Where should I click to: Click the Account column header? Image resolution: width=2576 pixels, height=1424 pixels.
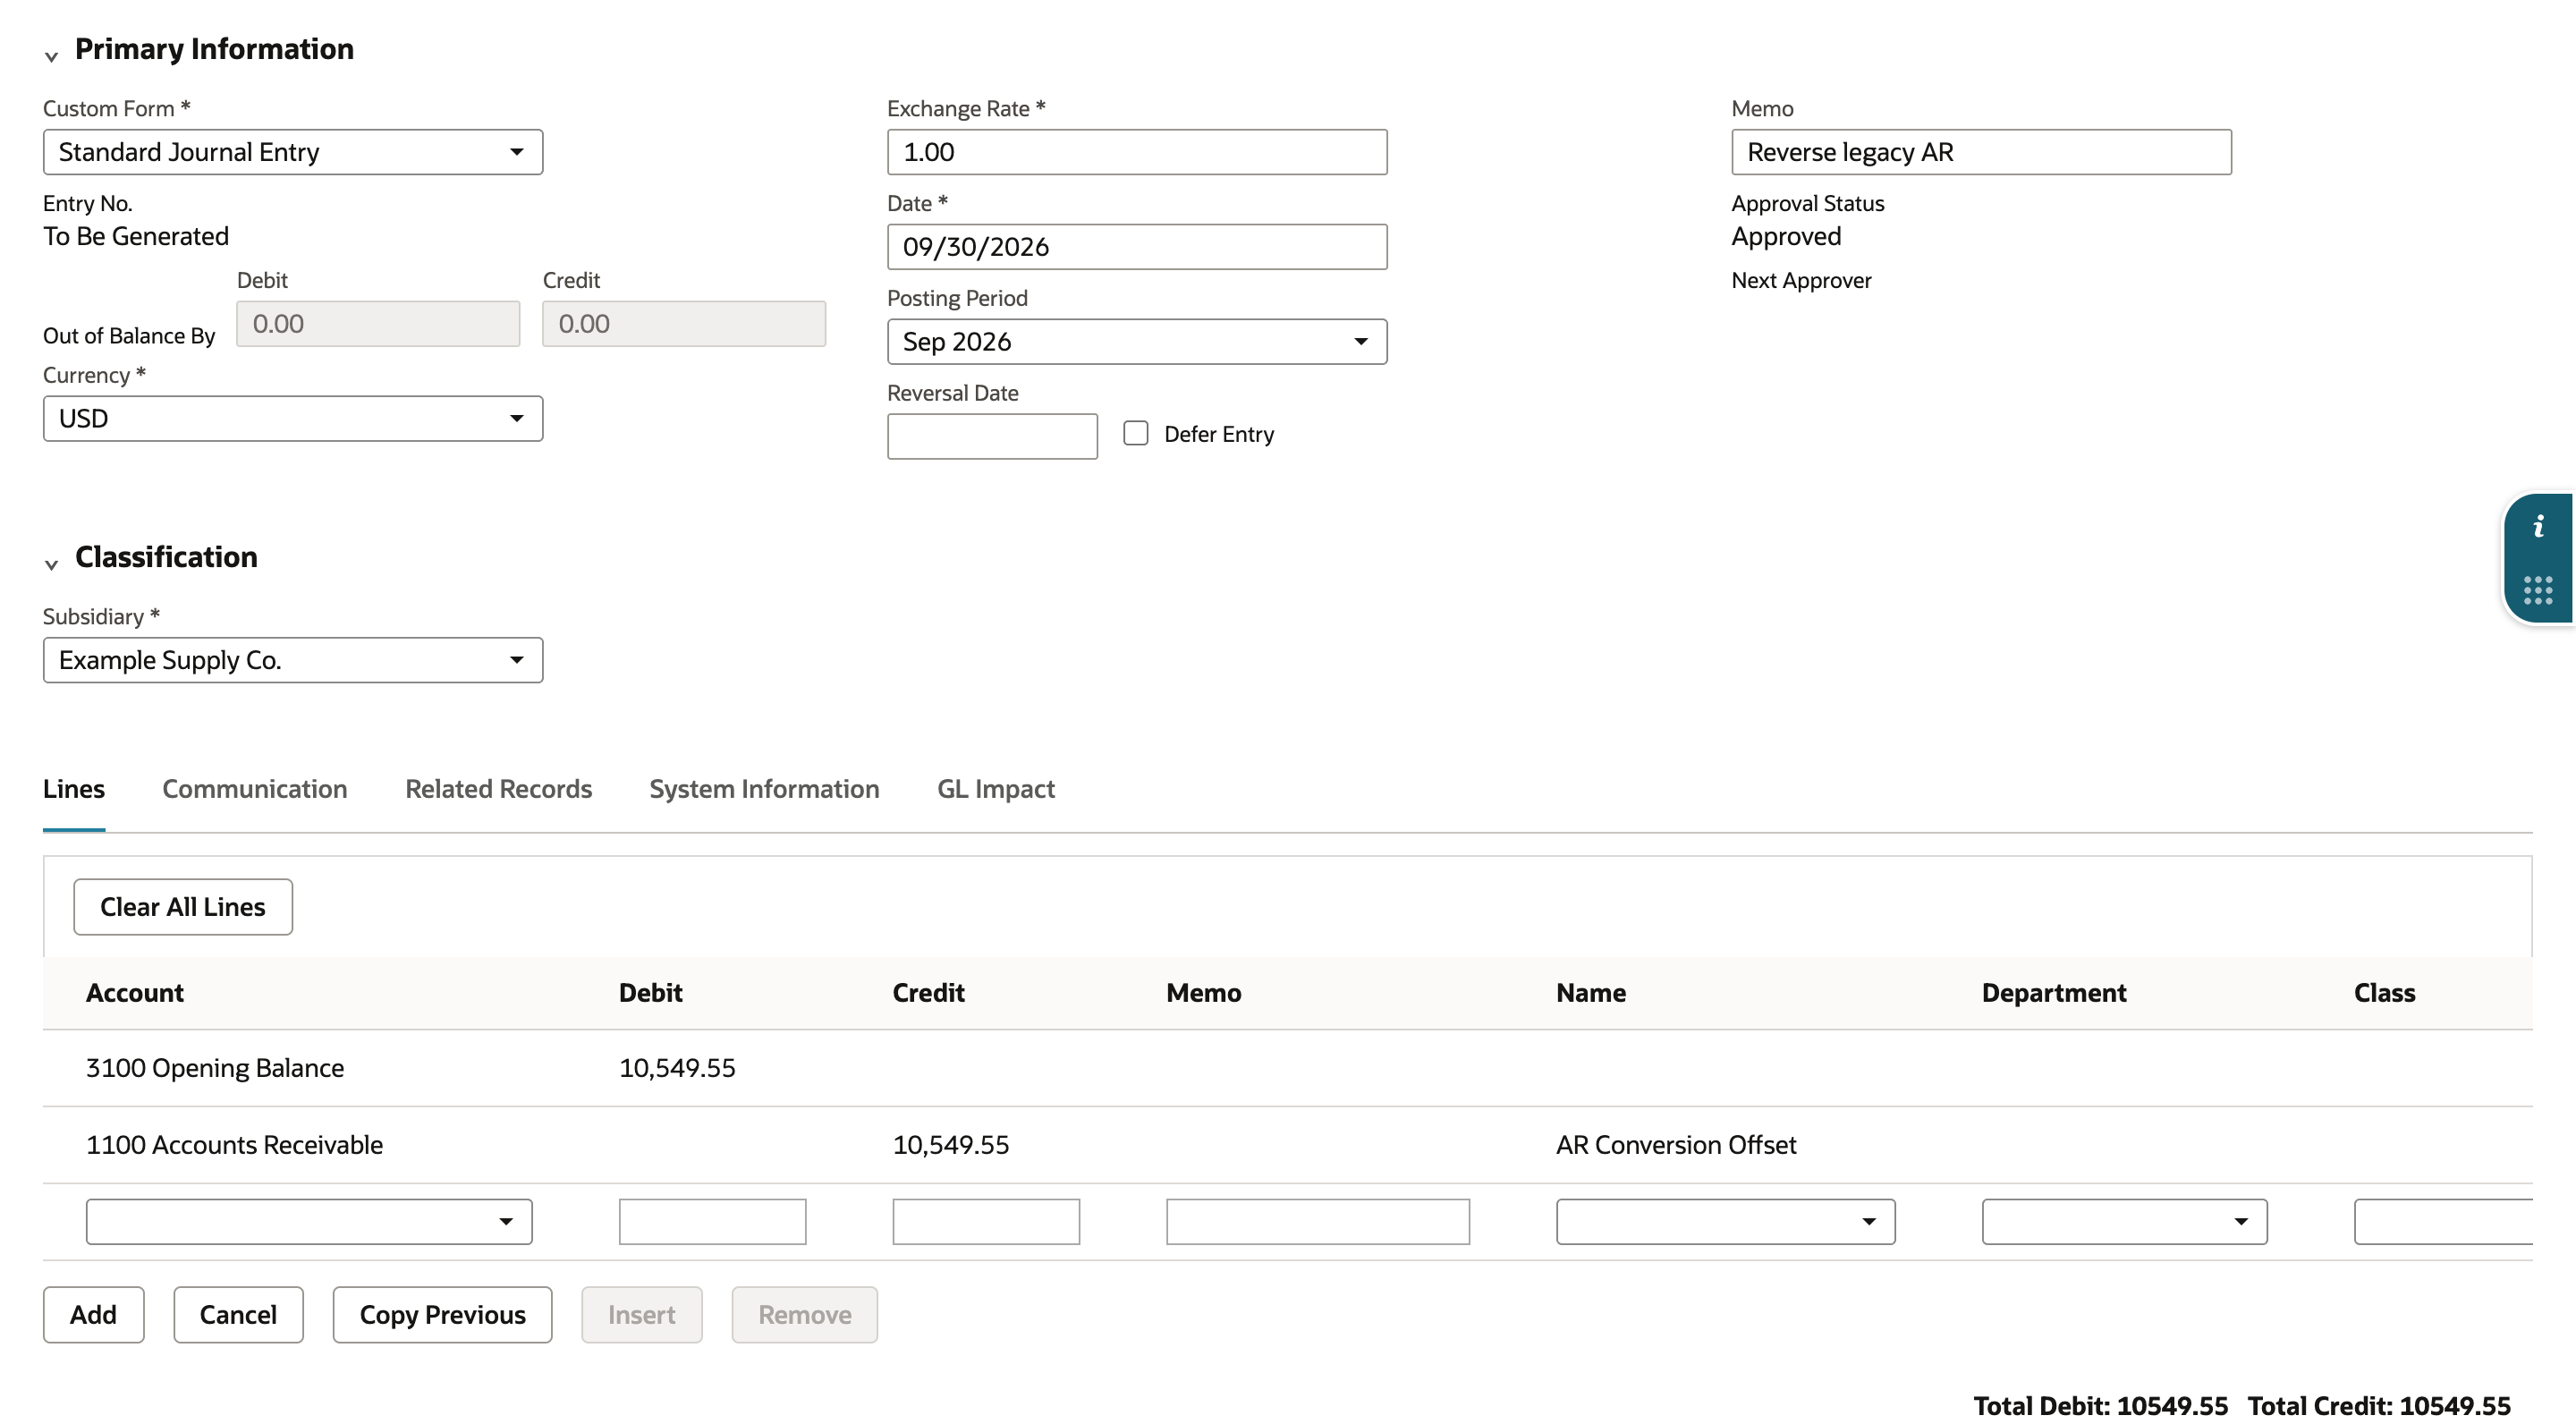[135, 993]
